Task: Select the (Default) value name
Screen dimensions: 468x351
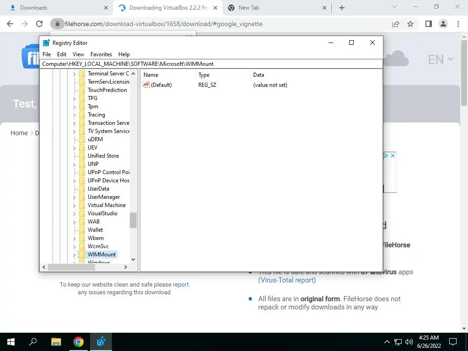Action: 161,85
